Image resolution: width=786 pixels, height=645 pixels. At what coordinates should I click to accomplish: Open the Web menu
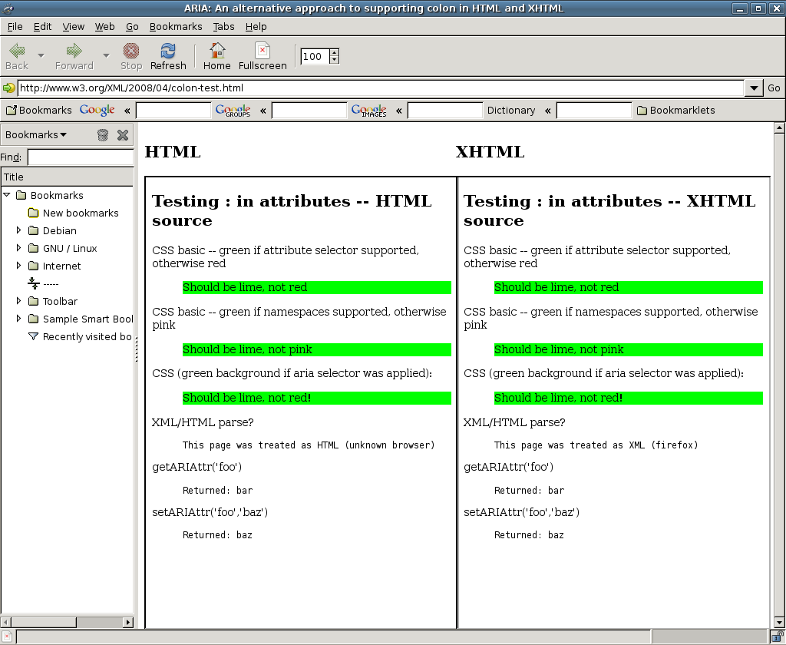tap(104, 27)
